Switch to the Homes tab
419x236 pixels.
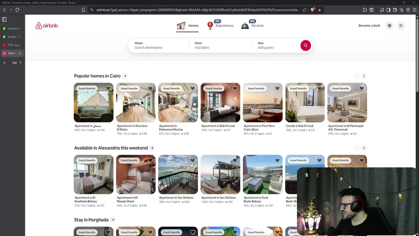point(188,26)
